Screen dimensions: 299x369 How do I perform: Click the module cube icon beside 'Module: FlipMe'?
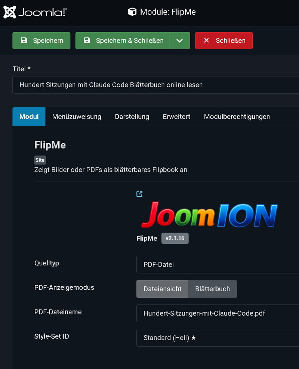pos(132,12)
